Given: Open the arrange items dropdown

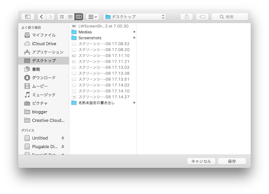Looking at the screenshot, I should tap(92, 17).
